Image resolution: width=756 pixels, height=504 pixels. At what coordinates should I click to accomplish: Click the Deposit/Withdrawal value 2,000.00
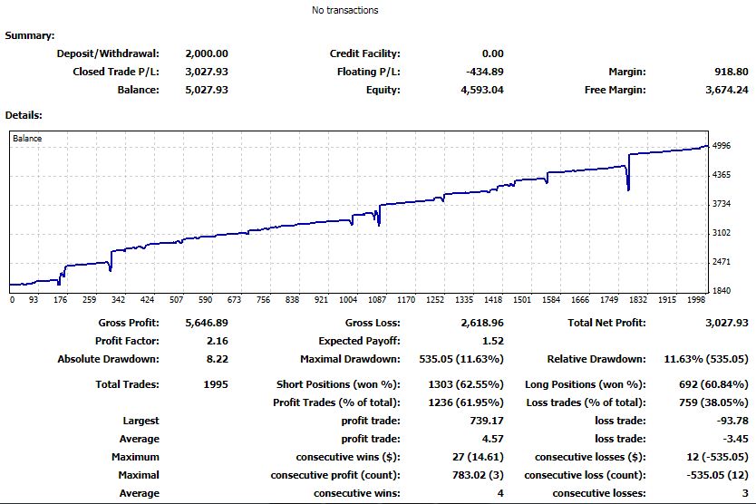click(x=207, y=53)
